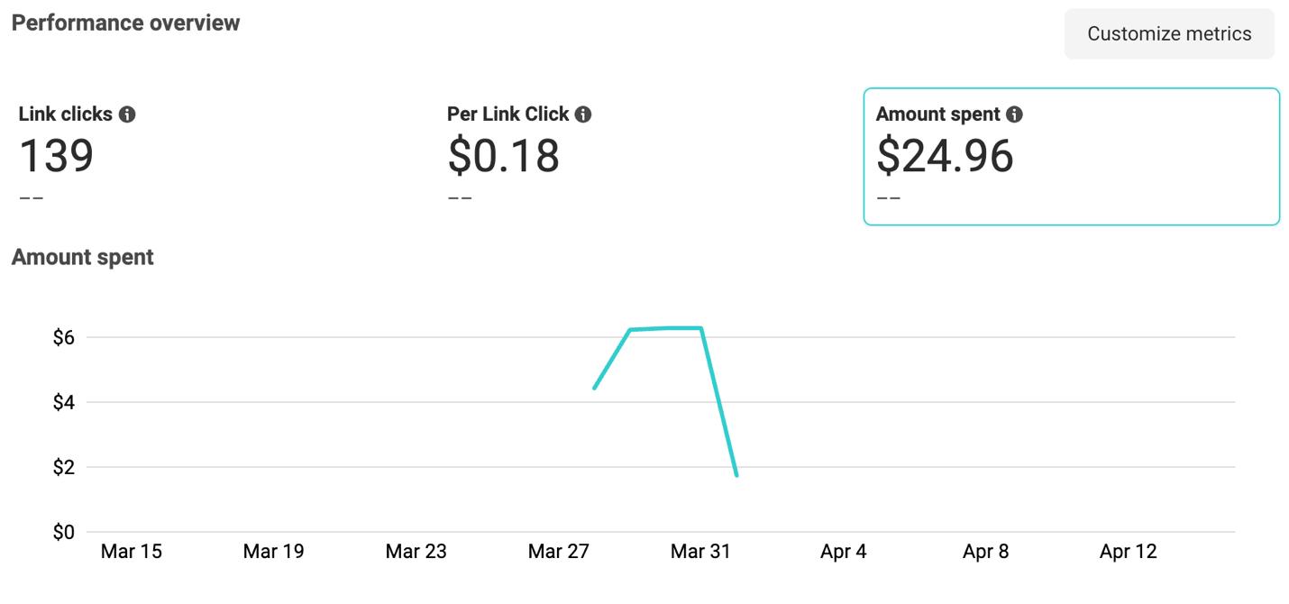1289x604 pixels.
Task: Click the Amount spent info icon
Action: click(1014, 114)
